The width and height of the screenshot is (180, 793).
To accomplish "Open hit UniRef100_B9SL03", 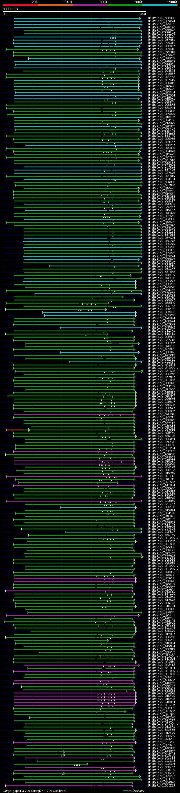I will 161,24.
